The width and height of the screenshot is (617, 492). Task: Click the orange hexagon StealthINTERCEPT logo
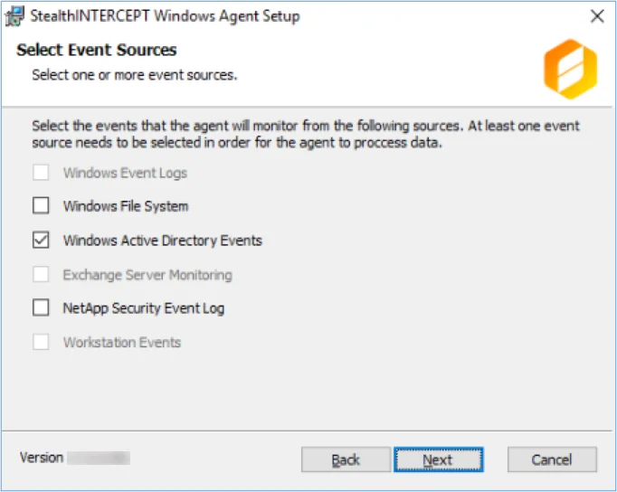(x=571, y=69)
